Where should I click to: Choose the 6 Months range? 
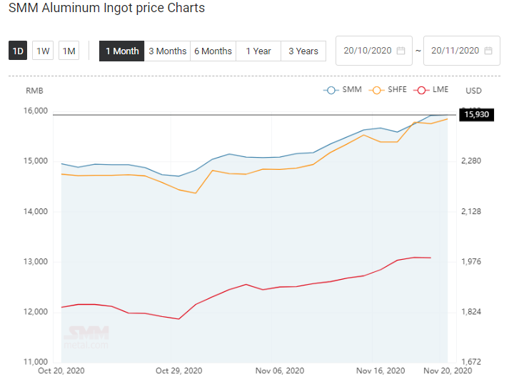pyautogui.click(x=213, y=51)
